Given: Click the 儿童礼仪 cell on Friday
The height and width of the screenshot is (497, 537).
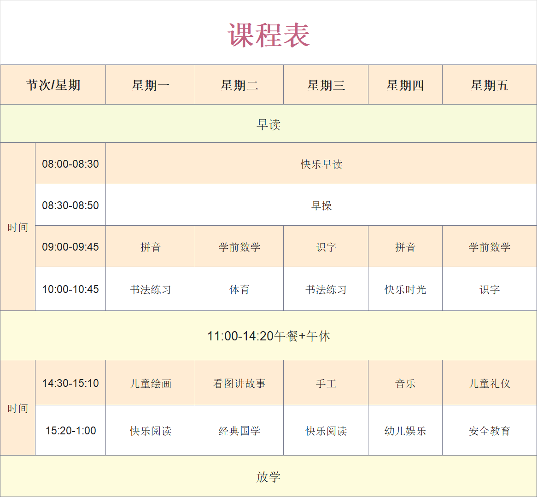Looking at the screenshot, I should (489, 384).
